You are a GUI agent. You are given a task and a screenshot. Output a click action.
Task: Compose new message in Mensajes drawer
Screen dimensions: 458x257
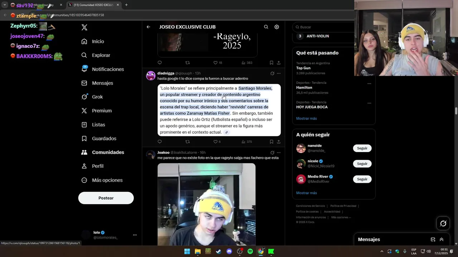coord(433,240)
